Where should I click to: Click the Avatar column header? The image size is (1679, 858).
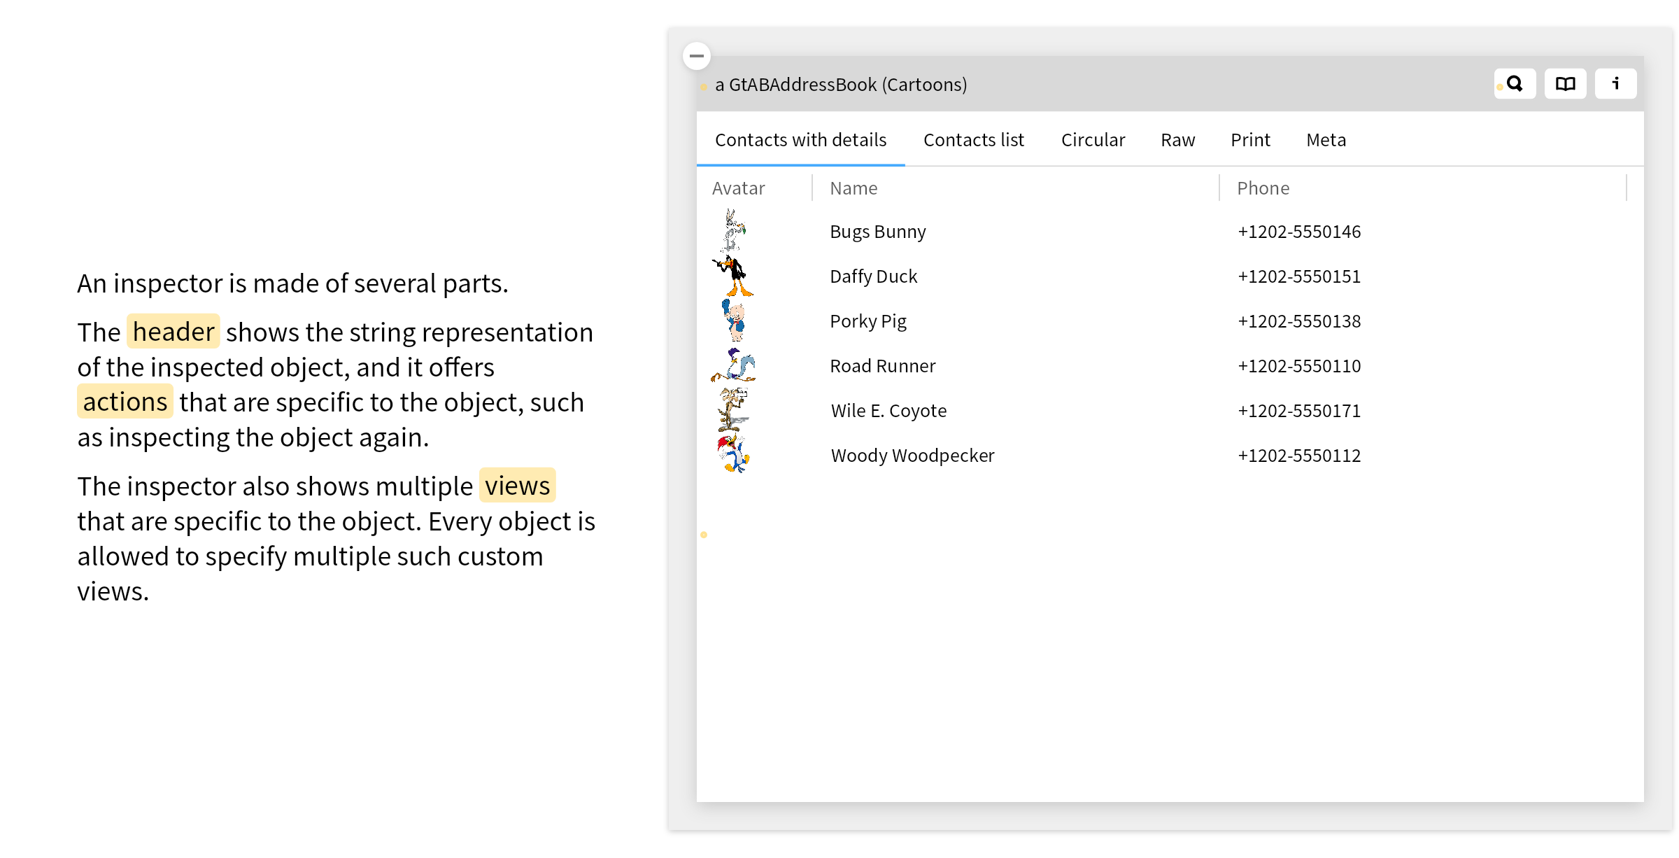click(x=739, y=188)
